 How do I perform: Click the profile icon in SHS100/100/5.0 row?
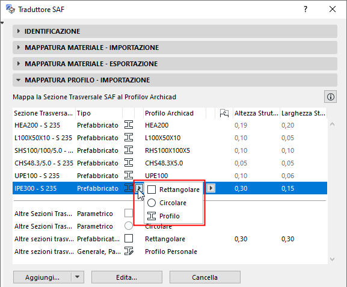pyautogui.click(x=129, y=150)
